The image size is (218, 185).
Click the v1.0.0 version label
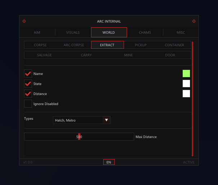tap(28, 162)
